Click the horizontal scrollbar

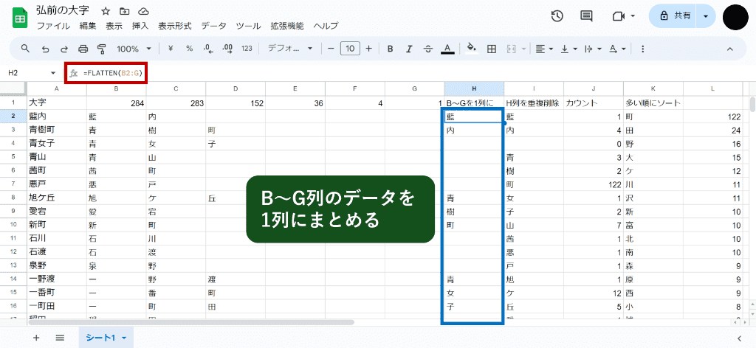[x=191, y=322]
